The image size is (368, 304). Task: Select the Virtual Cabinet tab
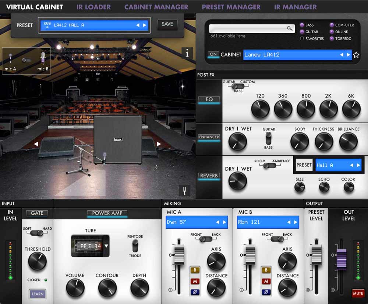click(35, 7)
